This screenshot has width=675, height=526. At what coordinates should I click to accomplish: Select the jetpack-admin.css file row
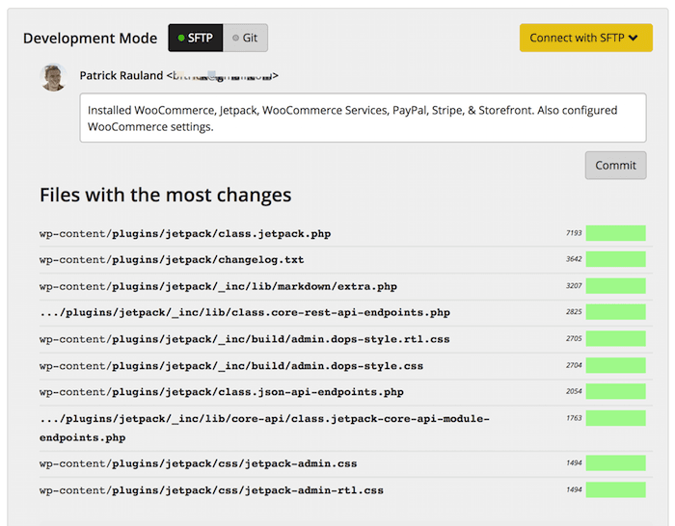click(x=346, y=463)
